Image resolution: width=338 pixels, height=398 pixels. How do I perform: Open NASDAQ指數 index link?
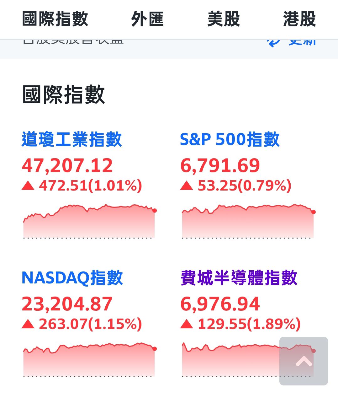72,278
